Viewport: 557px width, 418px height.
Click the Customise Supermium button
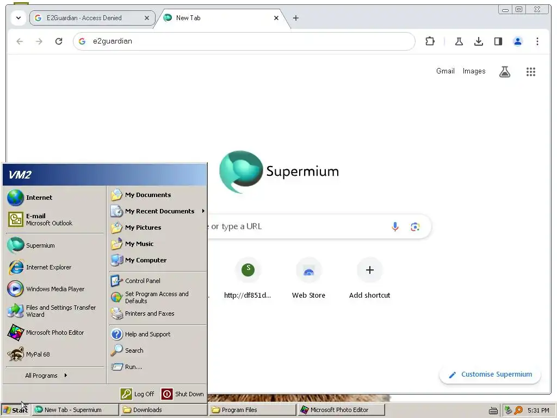[x=490, y=374]
